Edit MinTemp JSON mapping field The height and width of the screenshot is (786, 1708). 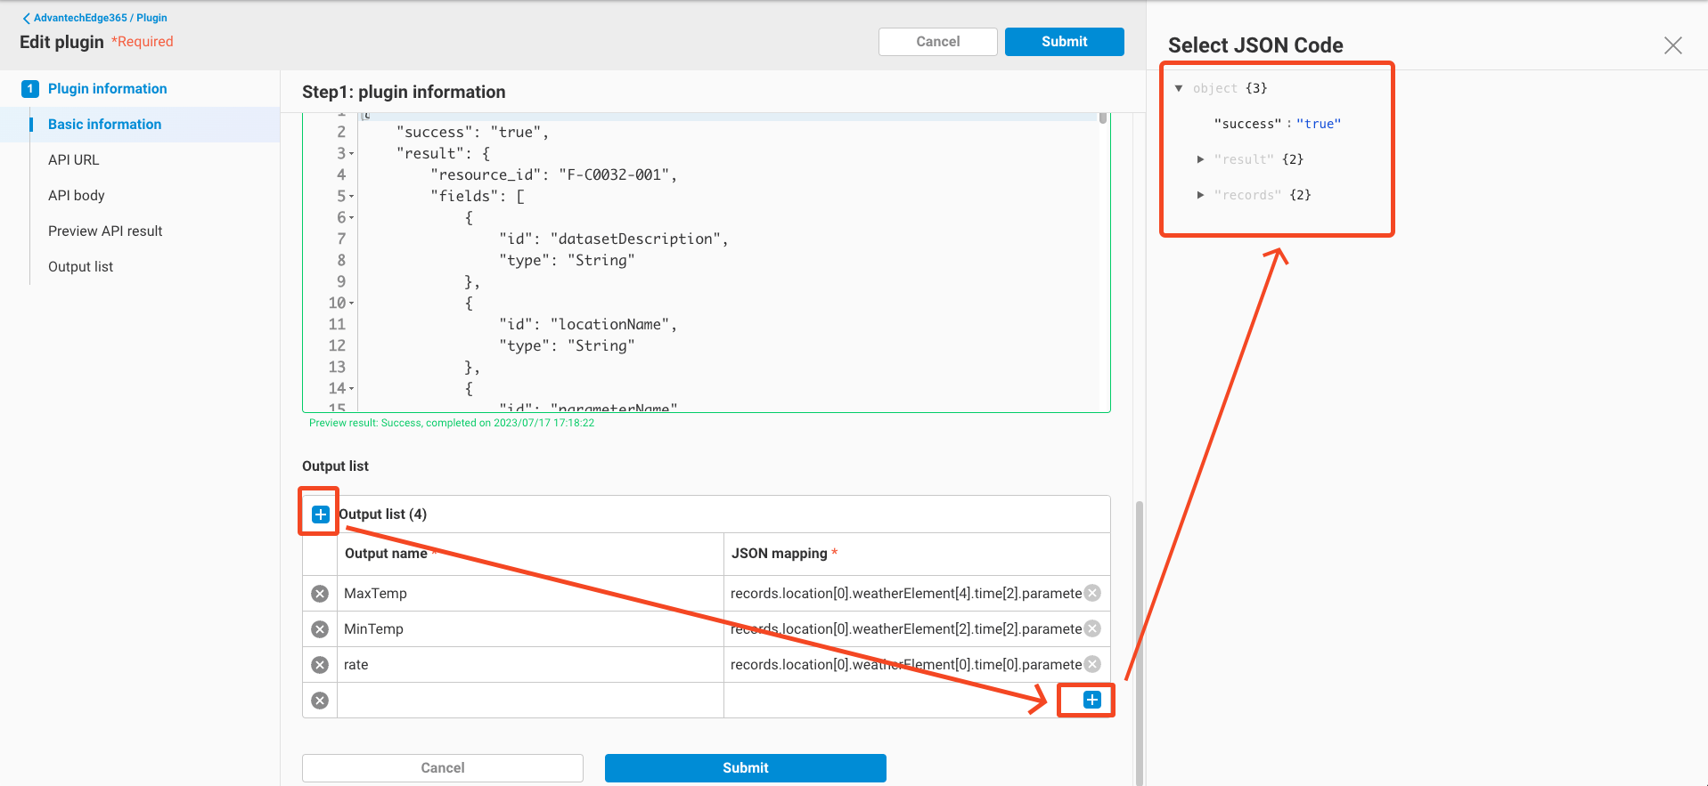tap(905, 629)
